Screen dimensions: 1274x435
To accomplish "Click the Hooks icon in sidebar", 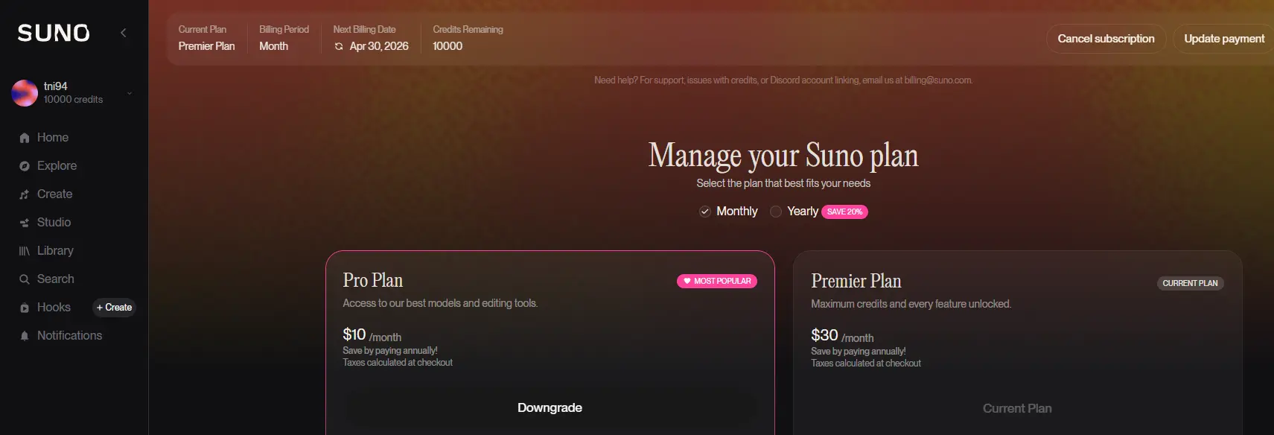I will coord(25,308).
